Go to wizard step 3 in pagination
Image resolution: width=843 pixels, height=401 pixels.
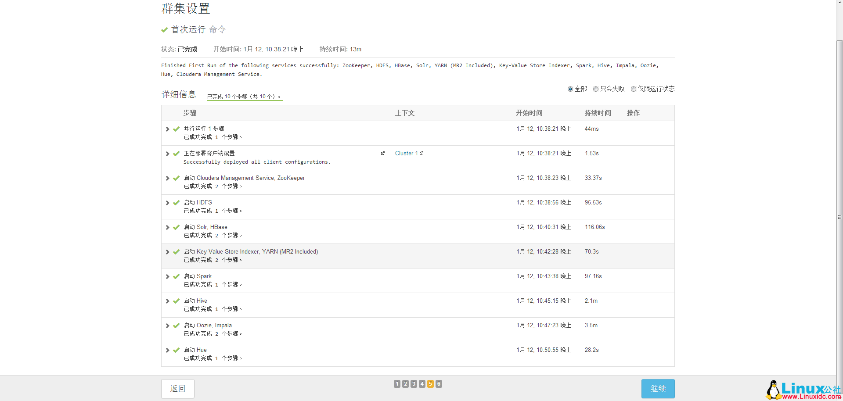(x=414, y=384)
